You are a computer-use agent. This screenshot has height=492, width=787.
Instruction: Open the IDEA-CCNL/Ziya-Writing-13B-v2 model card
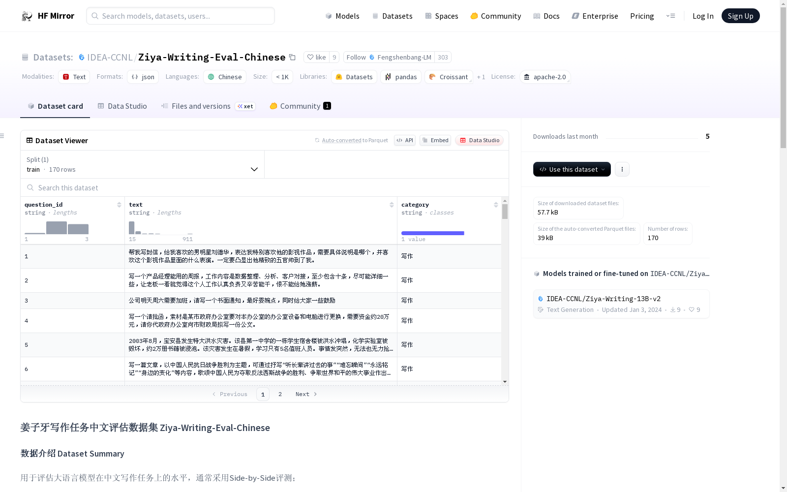(x=621, y=304)
